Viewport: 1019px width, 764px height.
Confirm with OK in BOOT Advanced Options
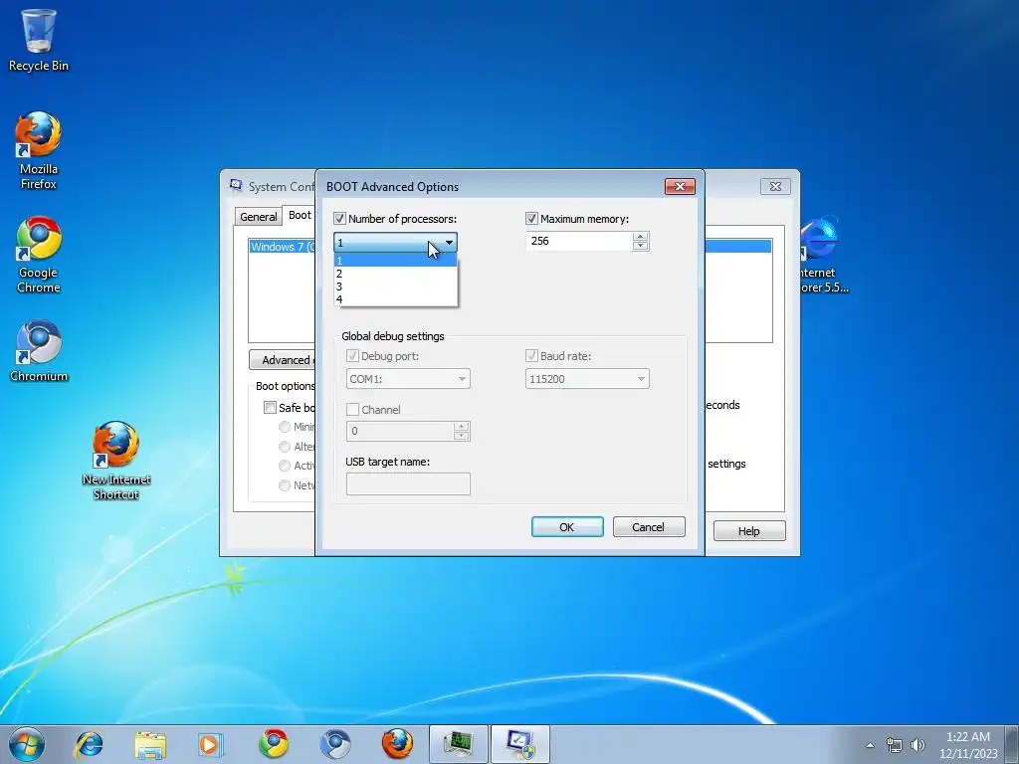pyautogui.click(x=567, y=527)
